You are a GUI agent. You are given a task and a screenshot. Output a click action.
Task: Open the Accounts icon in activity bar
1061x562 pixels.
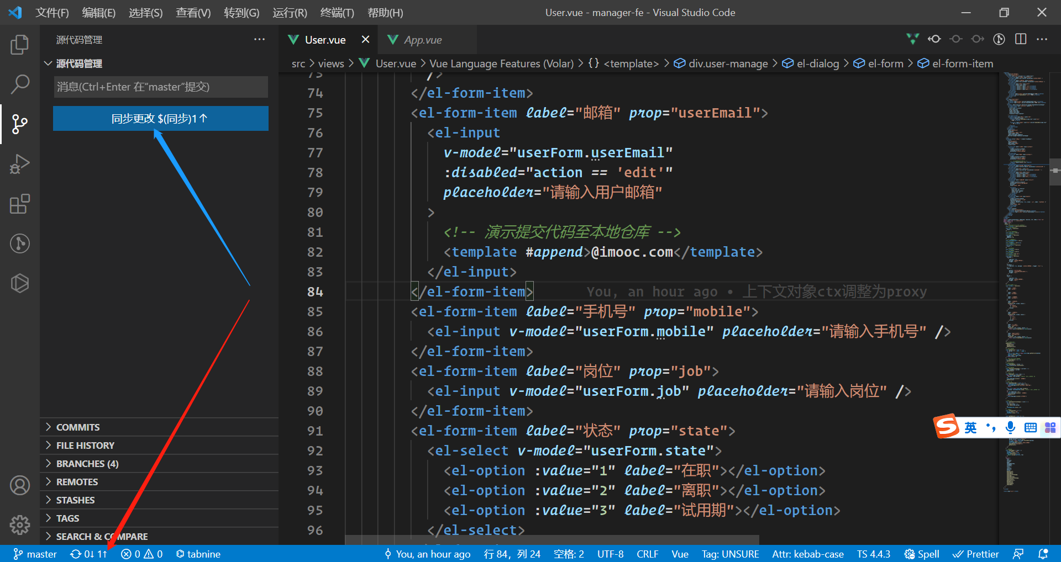pos(20,486)
